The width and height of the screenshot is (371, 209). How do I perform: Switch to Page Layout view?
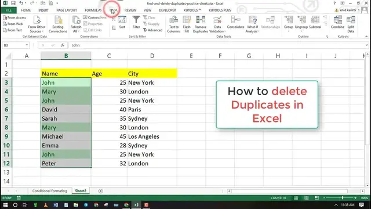tap(307, 197)
